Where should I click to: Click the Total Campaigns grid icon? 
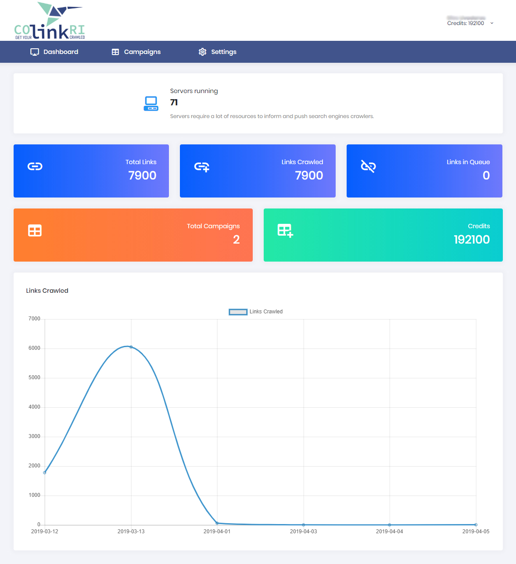tap(35, 230)
